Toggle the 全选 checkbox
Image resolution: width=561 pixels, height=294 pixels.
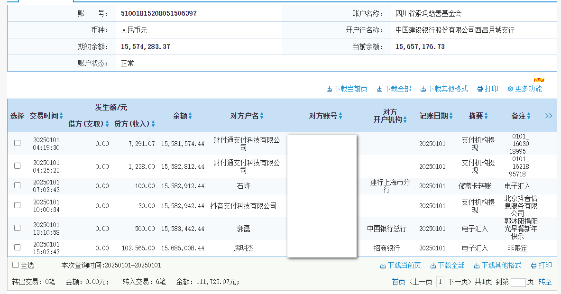(x=15, y=265)
